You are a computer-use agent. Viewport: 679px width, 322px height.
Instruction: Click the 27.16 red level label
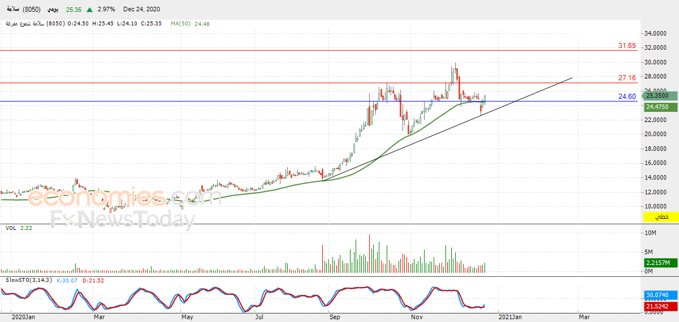627,78
